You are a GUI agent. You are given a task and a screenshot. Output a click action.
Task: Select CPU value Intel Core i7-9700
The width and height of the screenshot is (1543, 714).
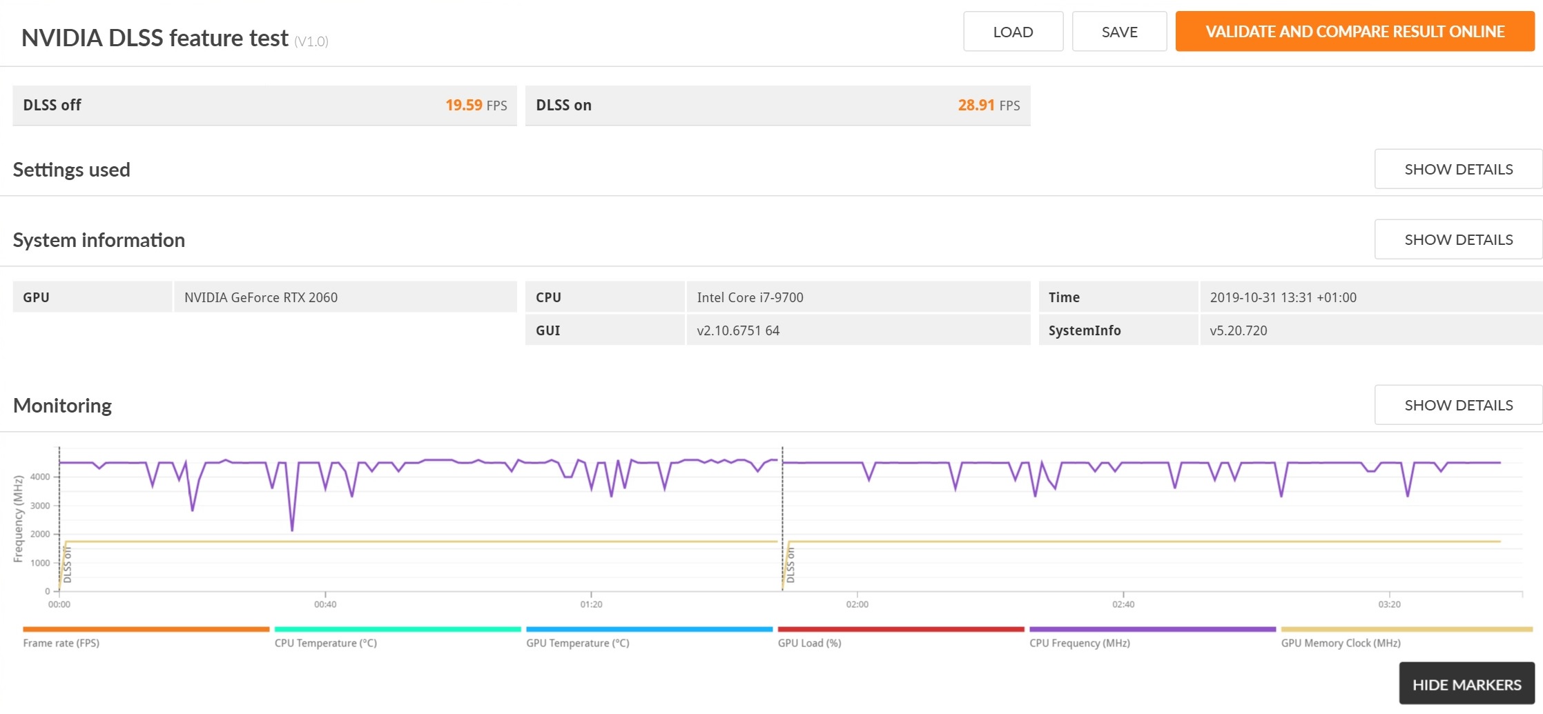[750, 297]
